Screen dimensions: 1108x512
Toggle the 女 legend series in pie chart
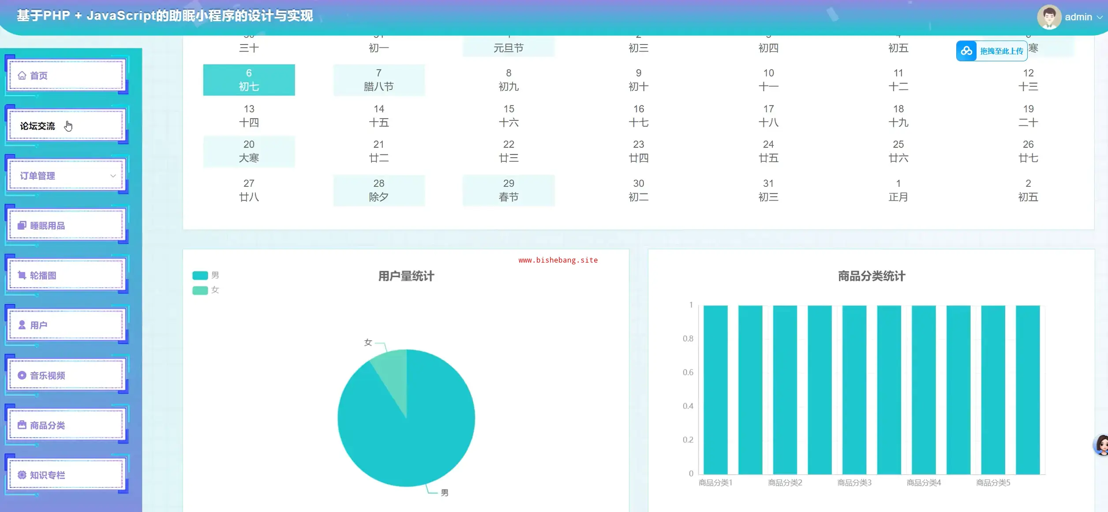coord(200,290)
